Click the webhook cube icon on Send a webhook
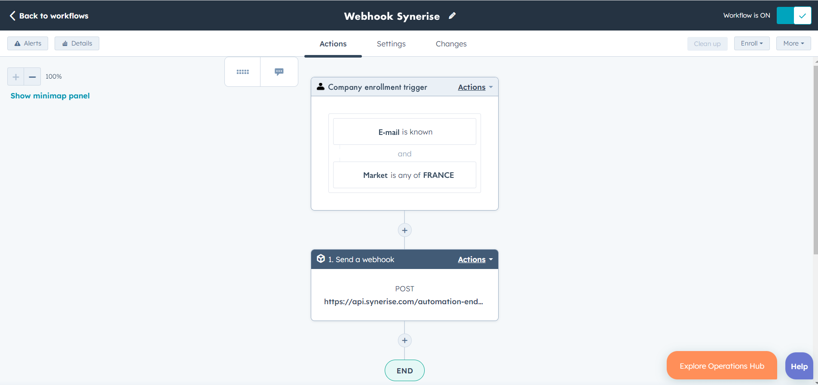 [320, 259]
